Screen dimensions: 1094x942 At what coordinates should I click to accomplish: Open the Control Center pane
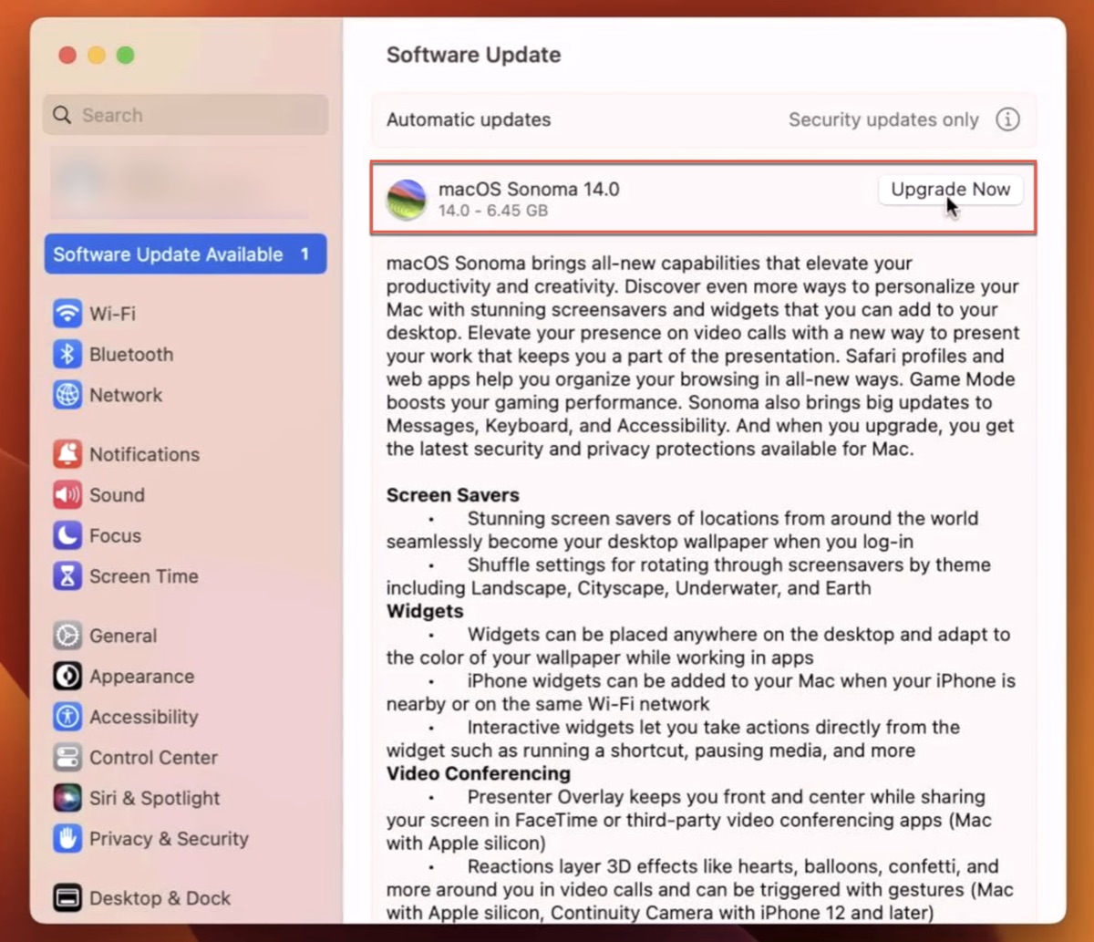(185, 758)
